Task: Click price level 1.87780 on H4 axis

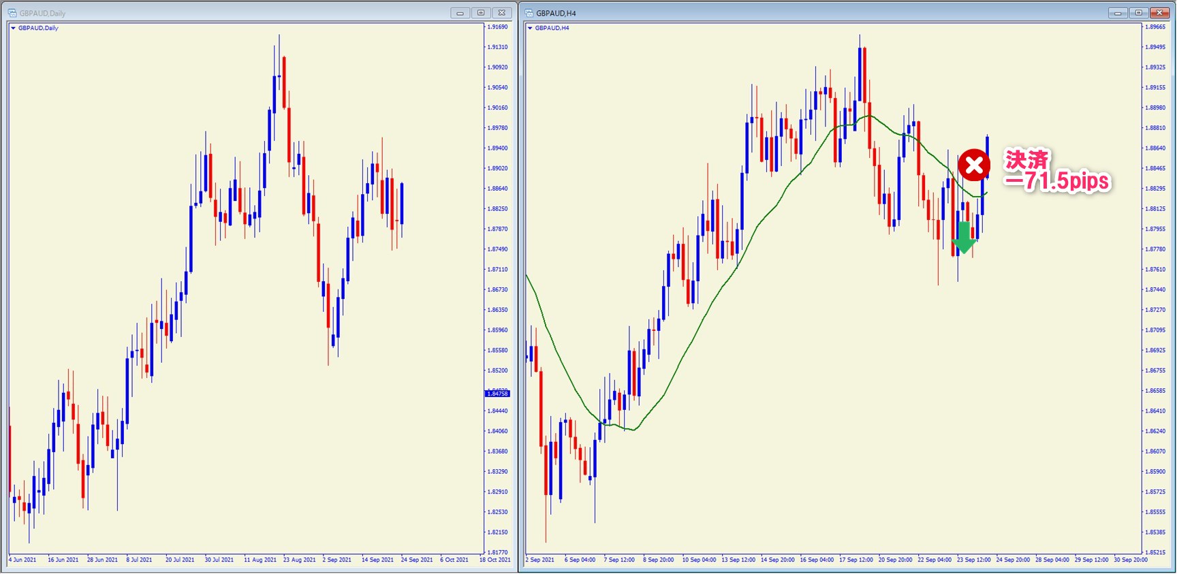Action: click(1155, 249)
